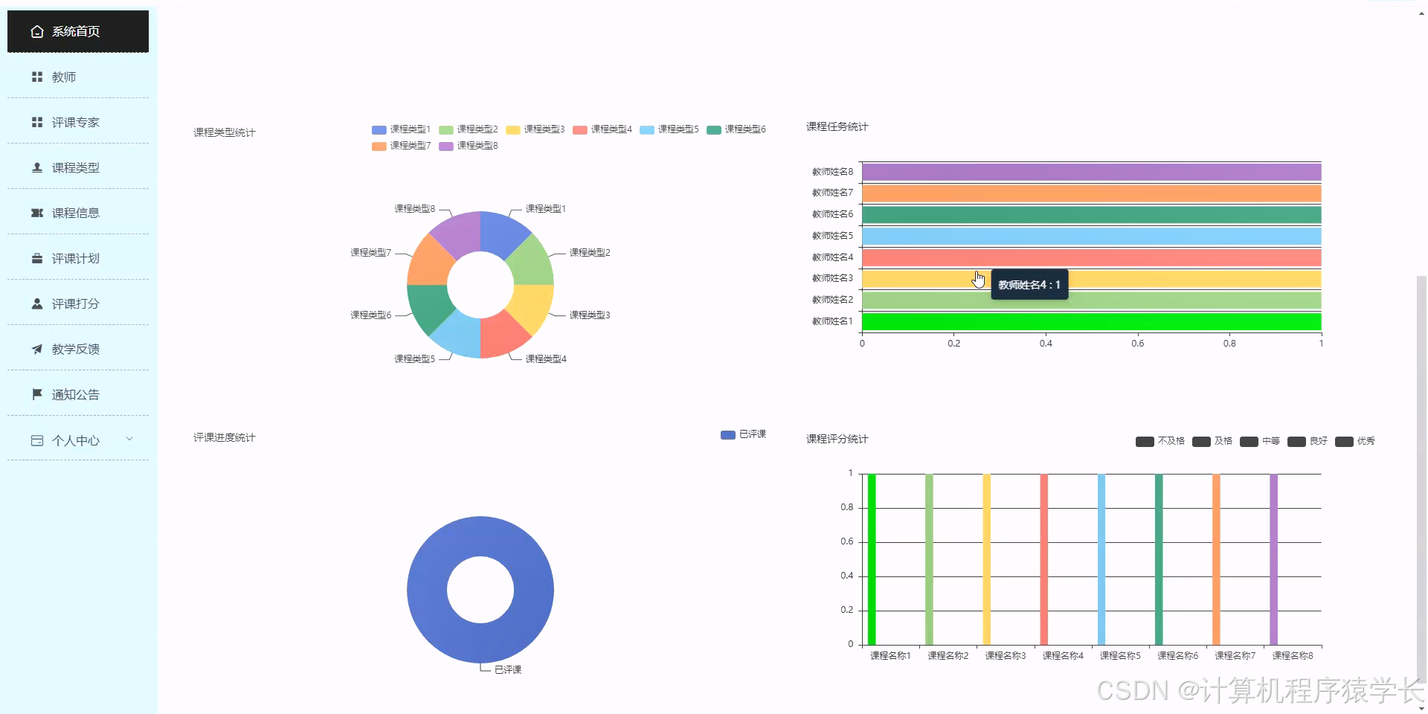Viewport: 1428px width, 714px height.
Task: Navigate to 课程信息 page
Action: pos(78,213)
